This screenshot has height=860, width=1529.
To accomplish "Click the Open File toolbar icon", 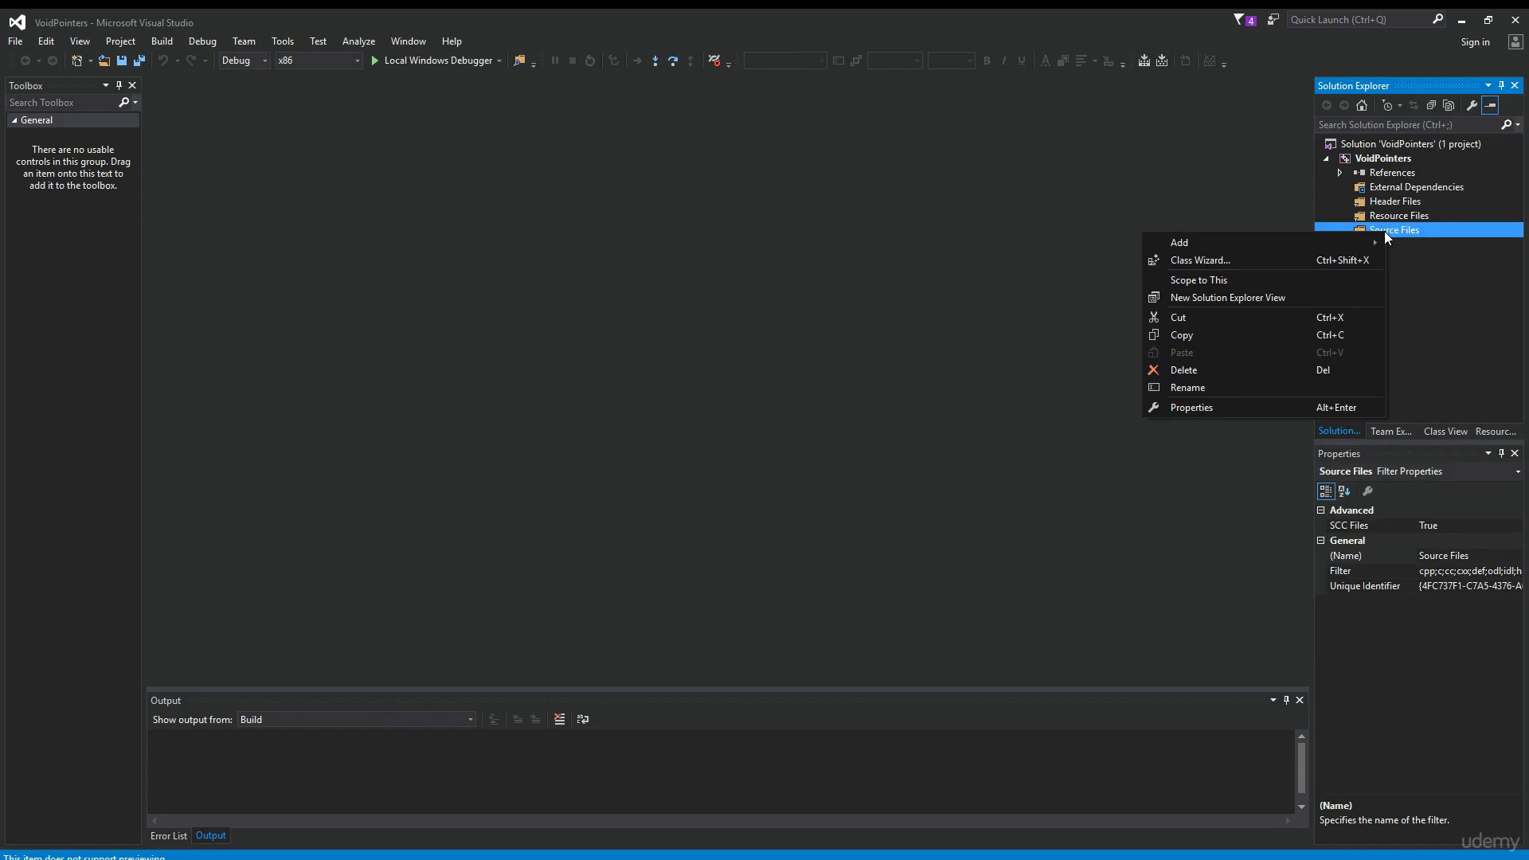I will coord(104,61).
